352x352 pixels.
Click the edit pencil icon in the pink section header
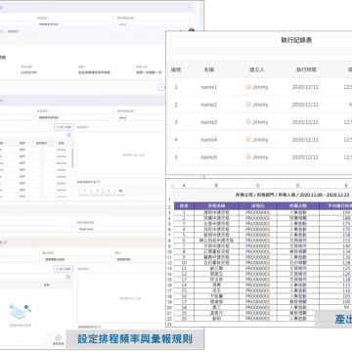[6, 242]
